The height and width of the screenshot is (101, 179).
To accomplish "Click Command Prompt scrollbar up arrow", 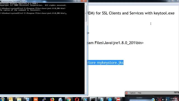I will coord(86,4).
